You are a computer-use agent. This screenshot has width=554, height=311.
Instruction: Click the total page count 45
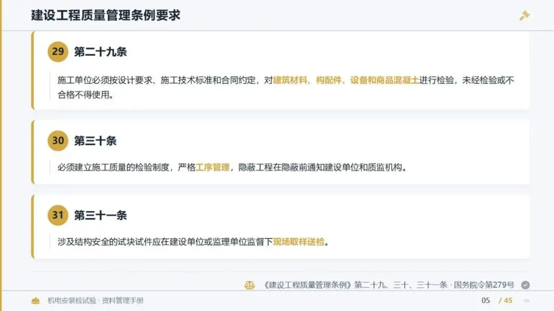[508, 300]
